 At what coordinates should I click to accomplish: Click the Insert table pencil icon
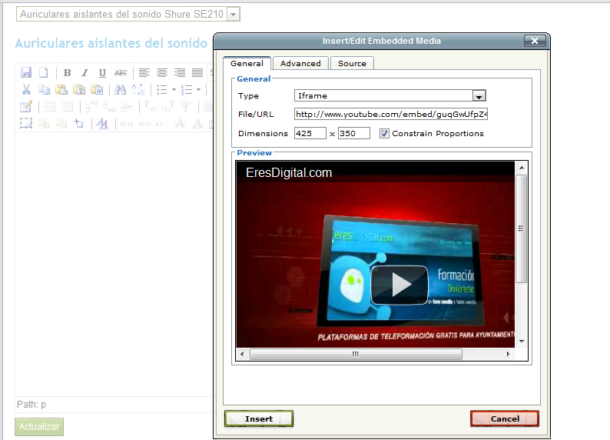(x=26, y=107)
